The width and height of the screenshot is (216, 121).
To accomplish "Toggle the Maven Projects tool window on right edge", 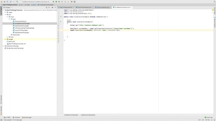I will tap(215, 22).
